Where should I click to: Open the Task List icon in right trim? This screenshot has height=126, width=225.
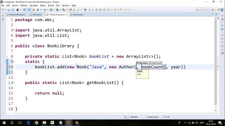click(222, 19)
